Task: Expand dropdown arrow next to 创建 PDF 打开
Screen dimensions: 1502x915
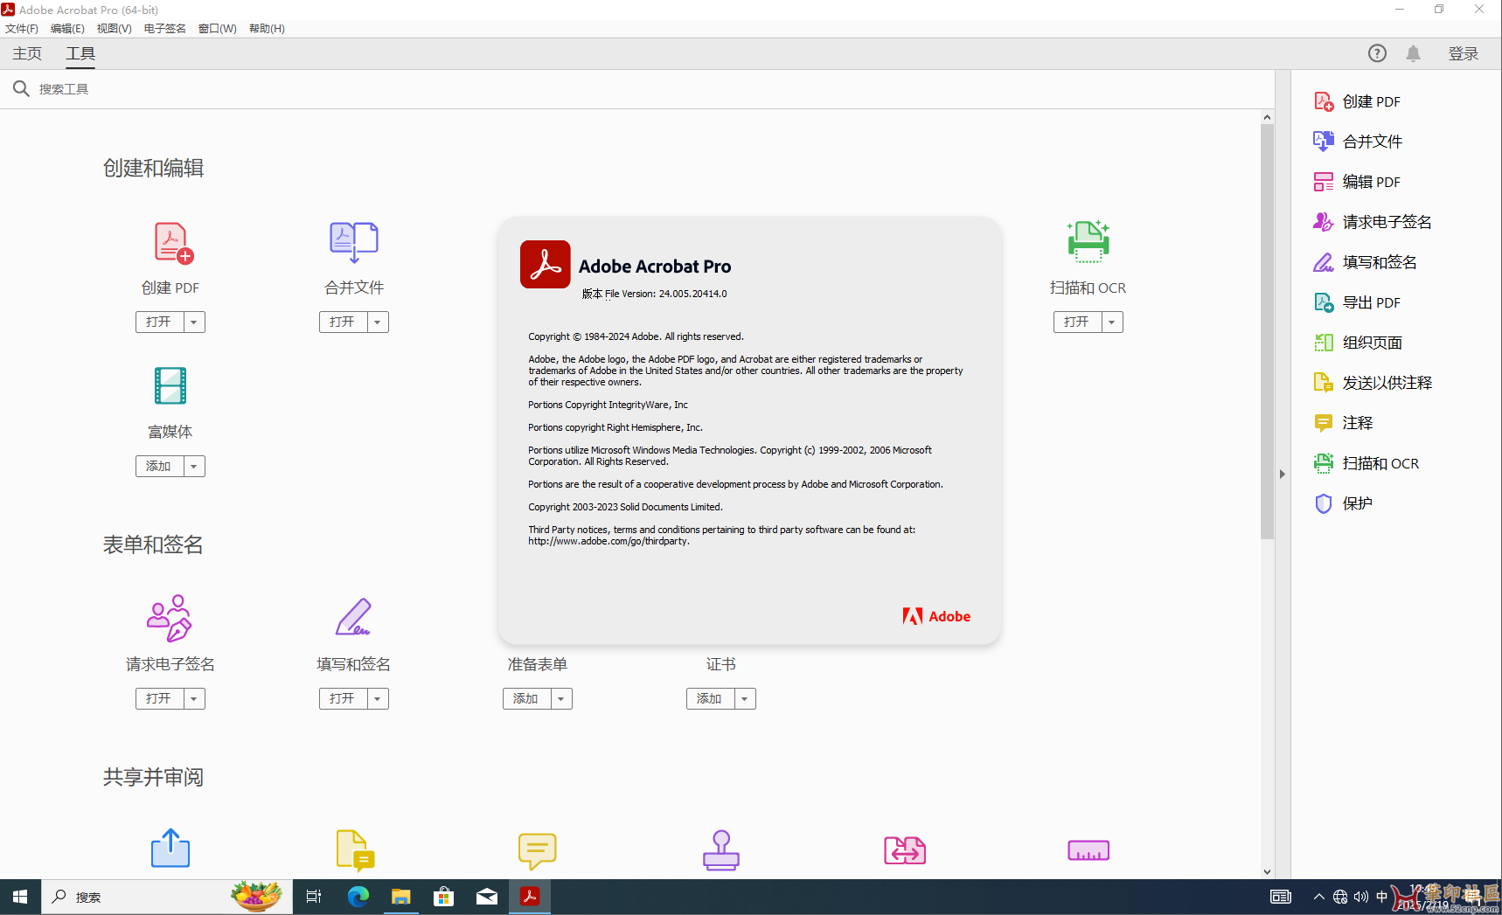Action: pos(194,322)
